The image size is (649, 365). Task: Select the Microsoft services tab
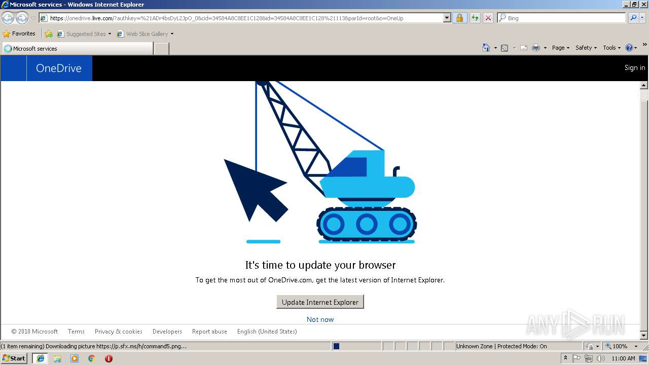click(77, 49)
